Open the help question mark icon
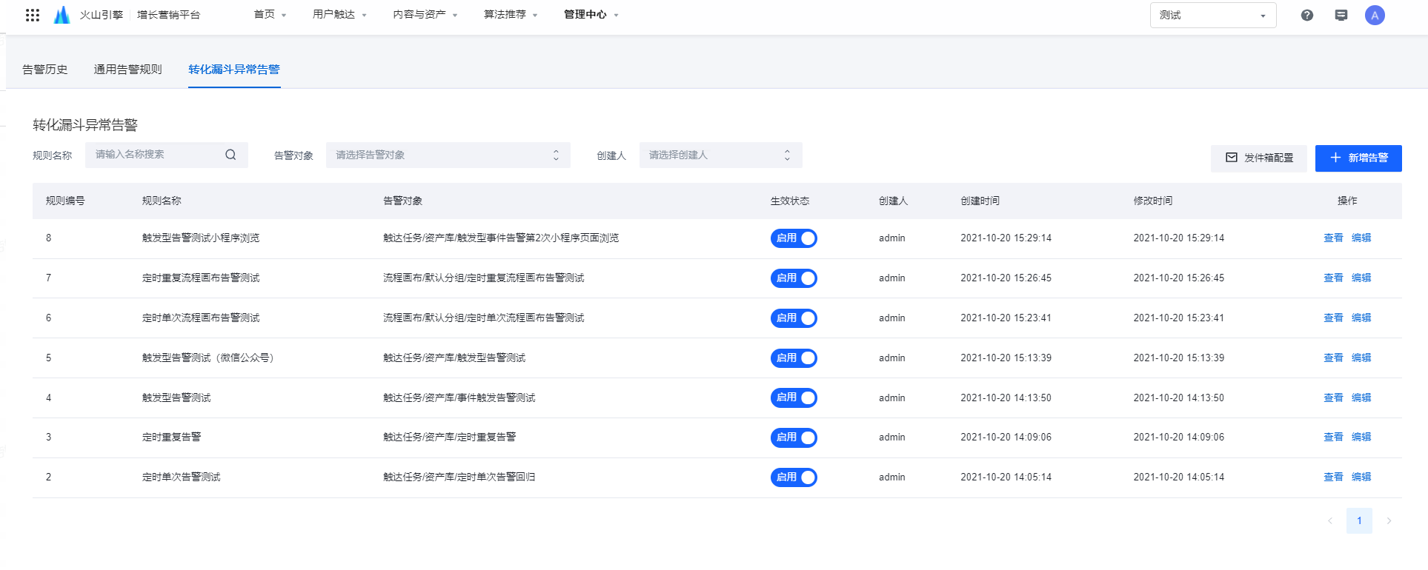 pos(1306,15)
